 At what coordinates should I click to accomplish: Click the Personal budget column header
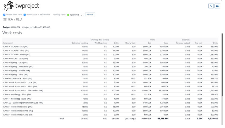[183, 43]
